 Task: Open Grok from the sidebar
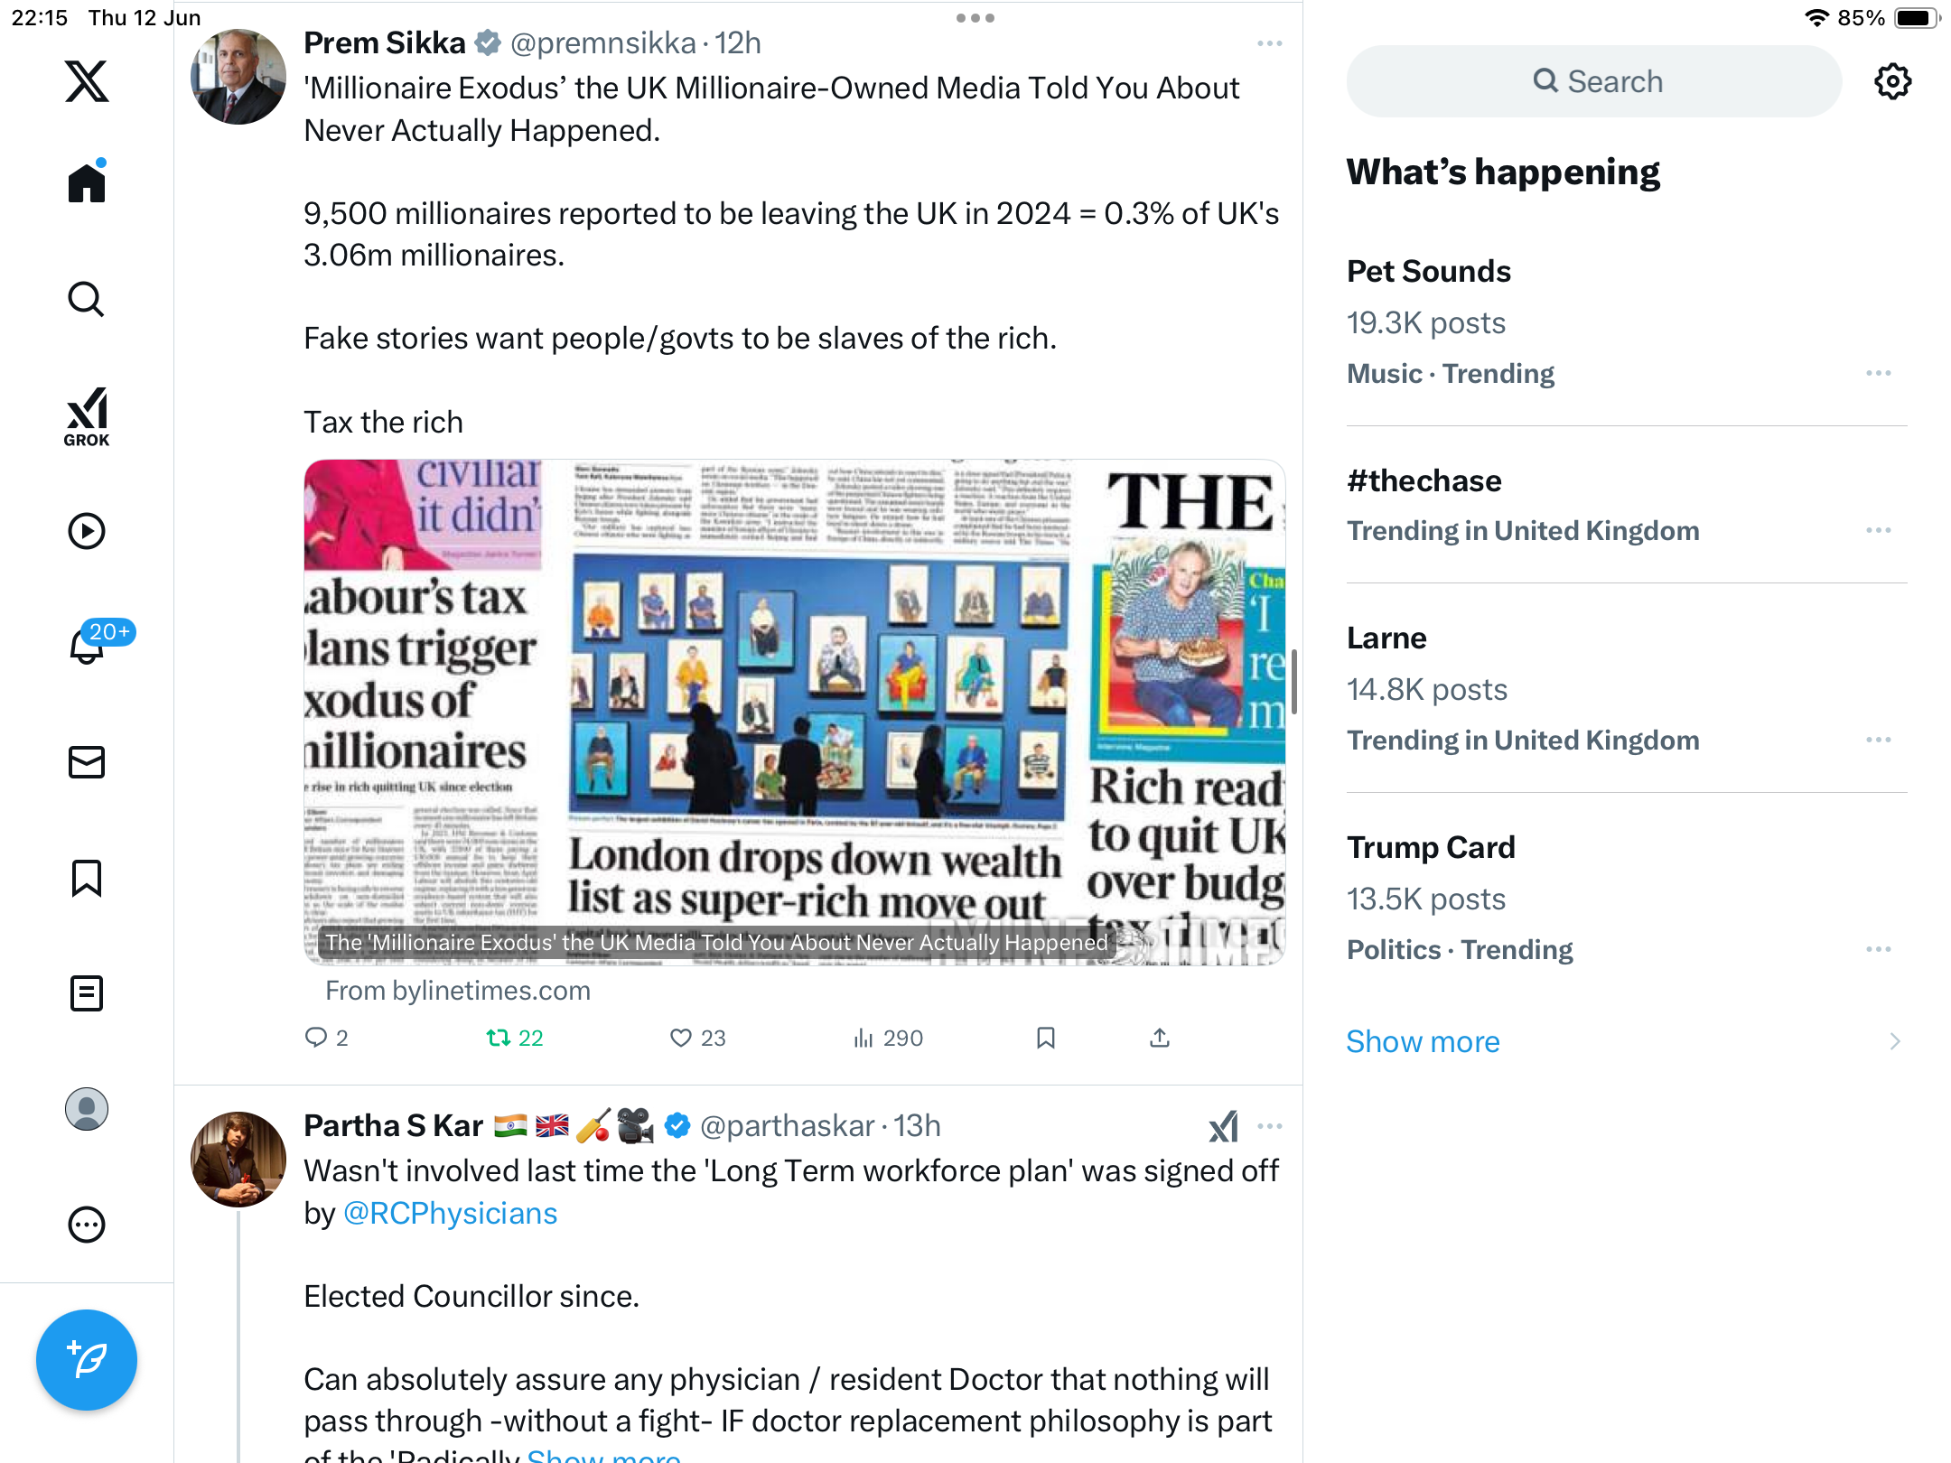coord(87,416)
